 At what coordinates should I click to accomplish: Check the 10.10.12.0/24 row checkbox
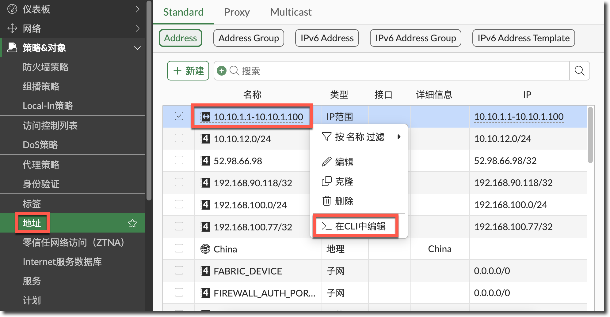(x=179, y=138)
